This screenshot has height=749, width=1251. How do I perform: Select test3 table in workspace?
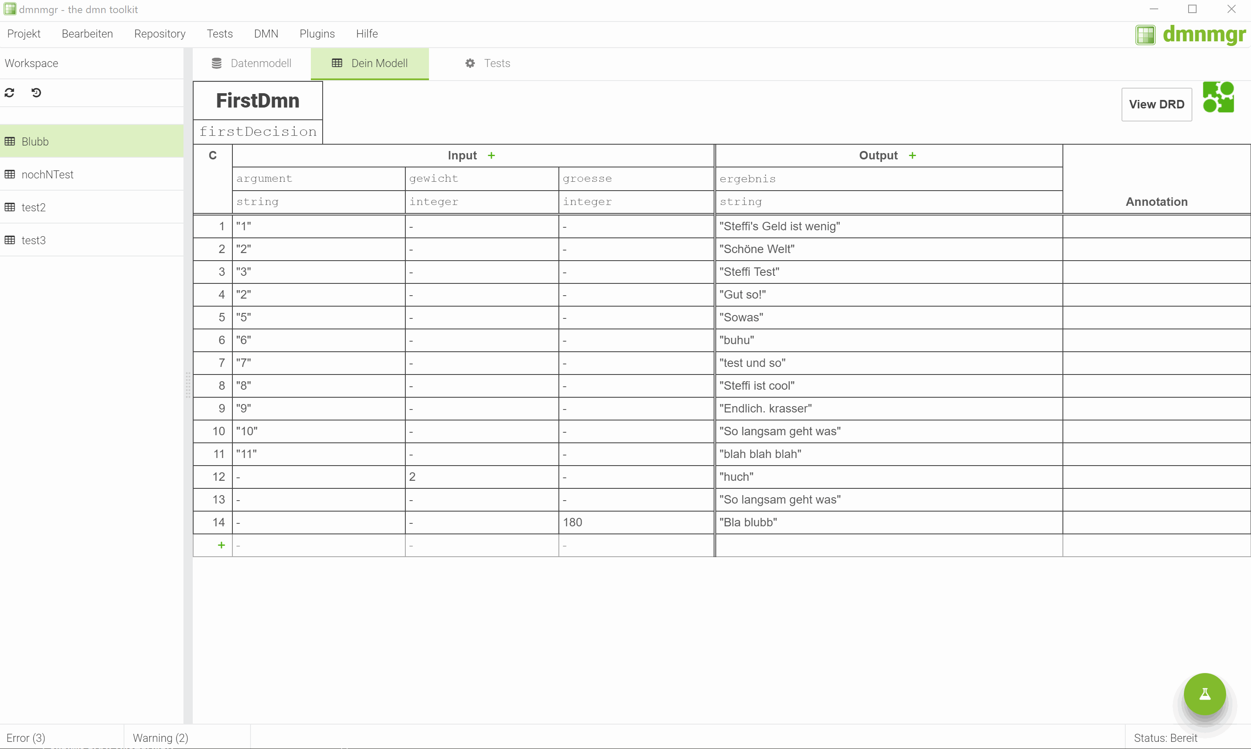(33, 240)
